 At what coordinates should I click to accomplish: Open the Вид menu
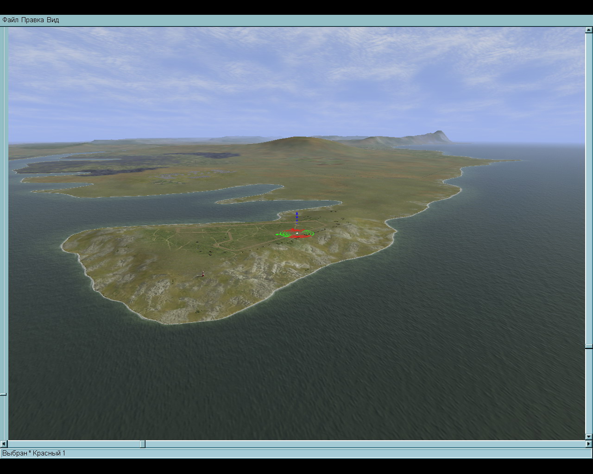[x=53, y=20]
